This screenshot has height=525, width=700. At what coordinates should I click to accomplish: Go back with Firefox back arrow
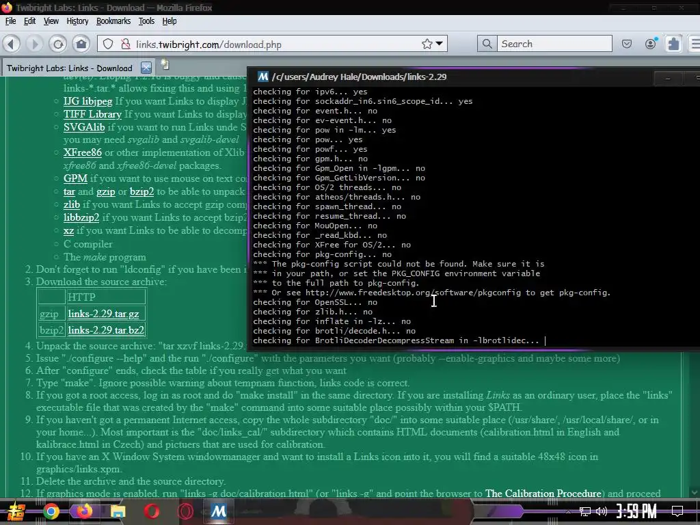pos(11,44)
